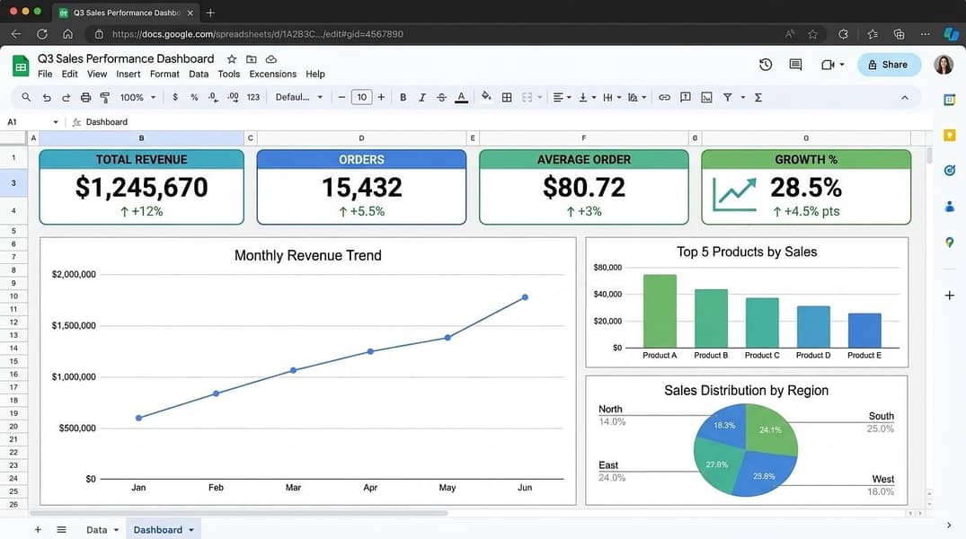Open Tasks in the side panel
This screenshot has width=966, height=539.
click(949, 171)
